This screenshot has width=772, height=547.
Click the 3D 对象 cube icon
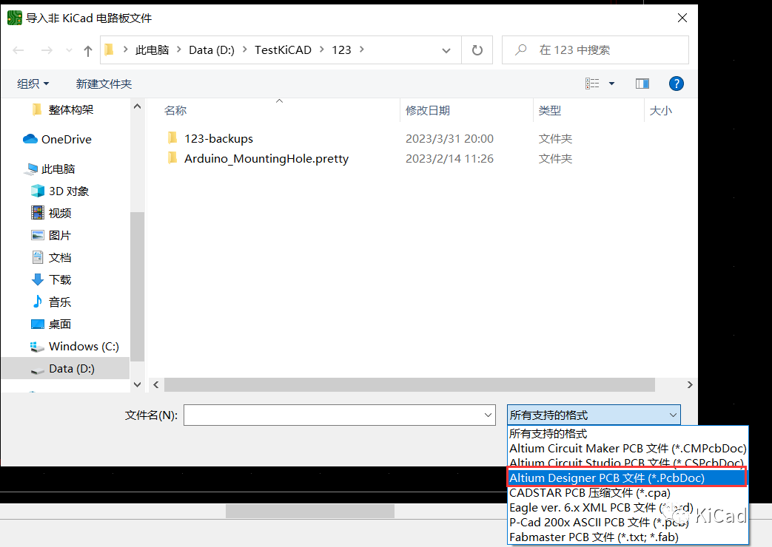38,191
